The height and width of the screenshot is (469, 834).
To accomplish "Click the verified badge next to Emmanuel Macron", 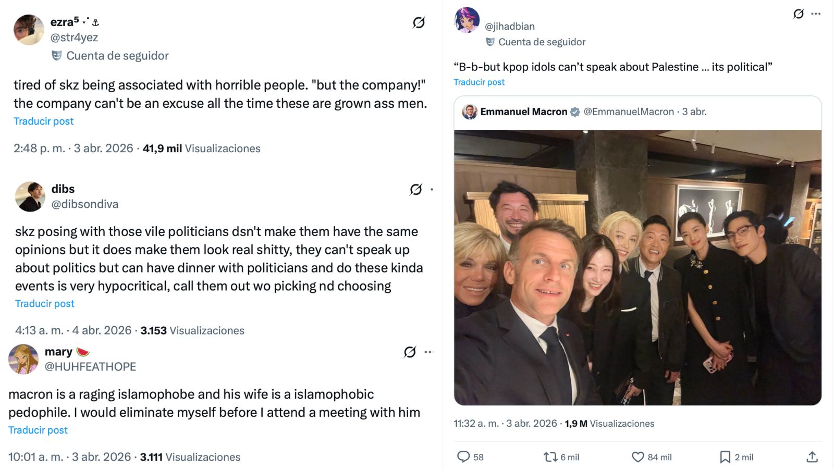I will coord(575,111).
